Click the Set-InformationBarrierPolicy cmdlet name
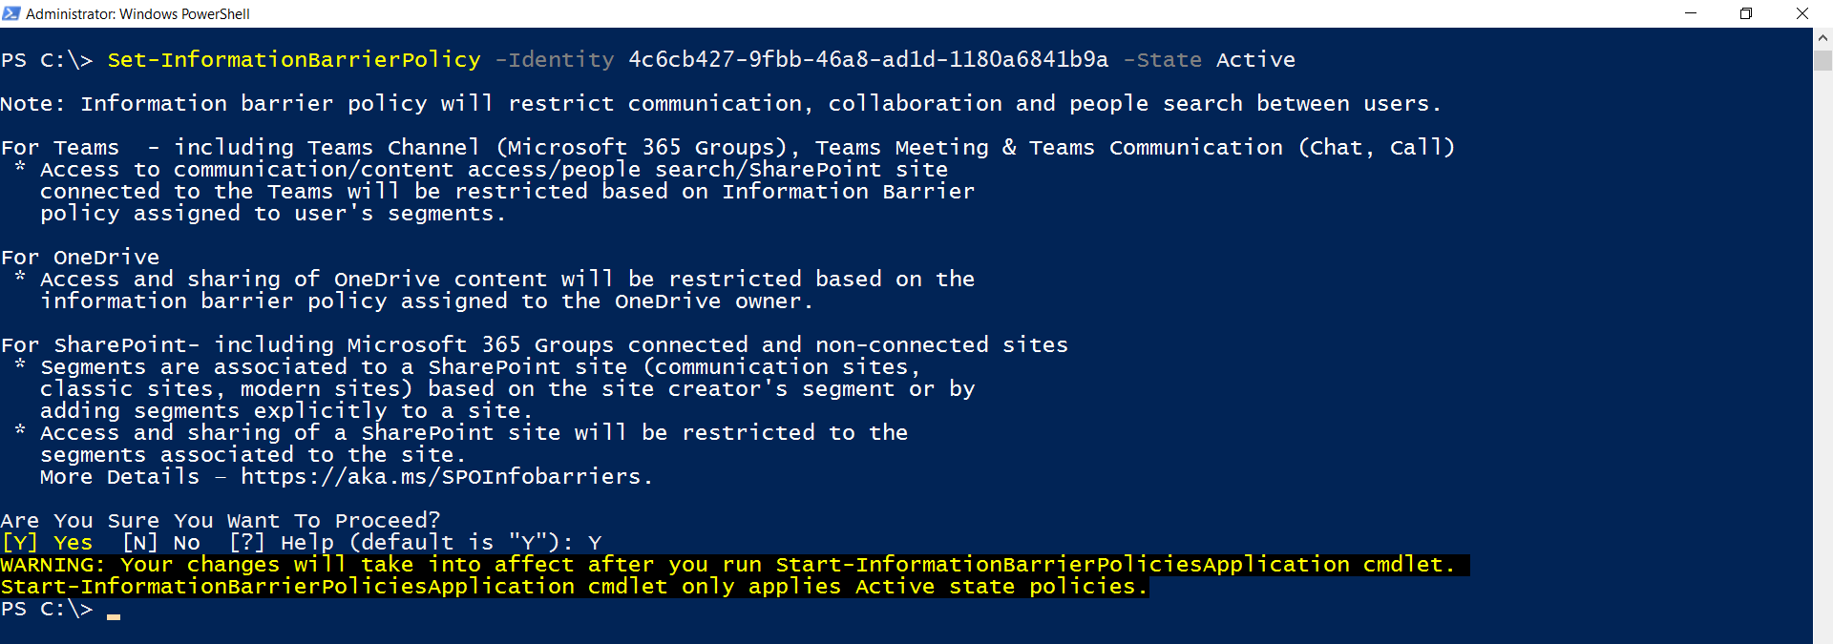 [294, 60]
